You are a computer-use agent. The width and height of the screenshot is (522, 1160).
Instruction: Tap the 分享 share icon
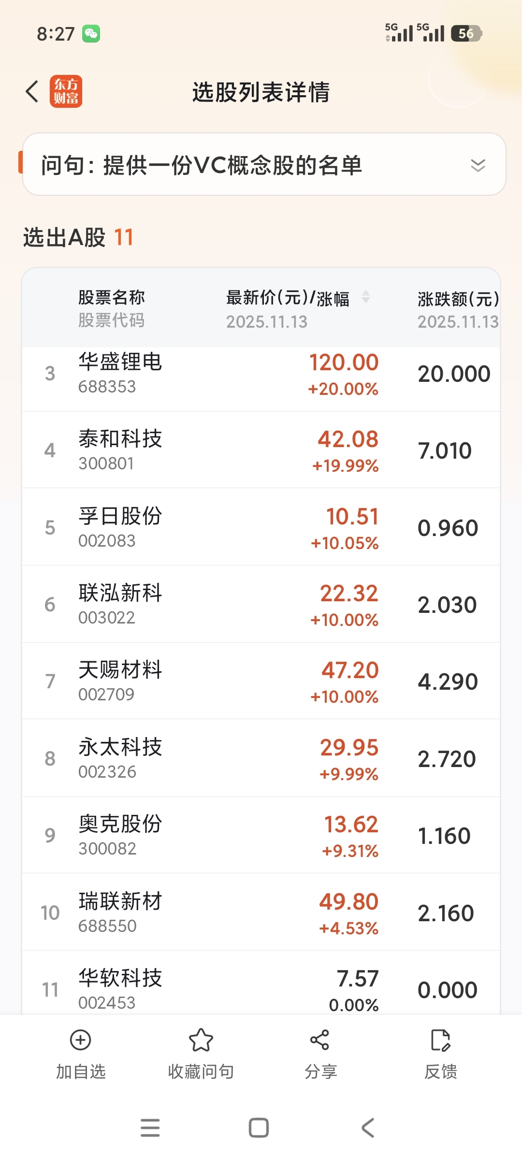[x=320, y=1040]
